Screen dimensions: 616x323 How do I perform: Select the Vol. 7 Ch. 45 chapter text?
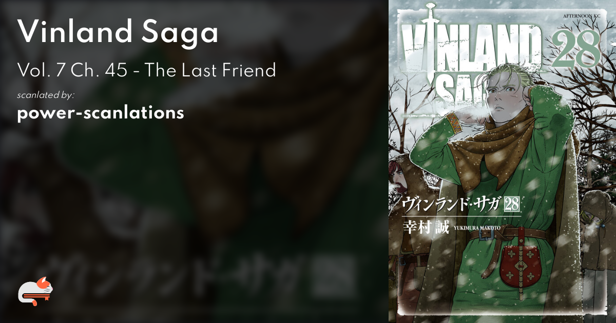(x=73, y=70)
